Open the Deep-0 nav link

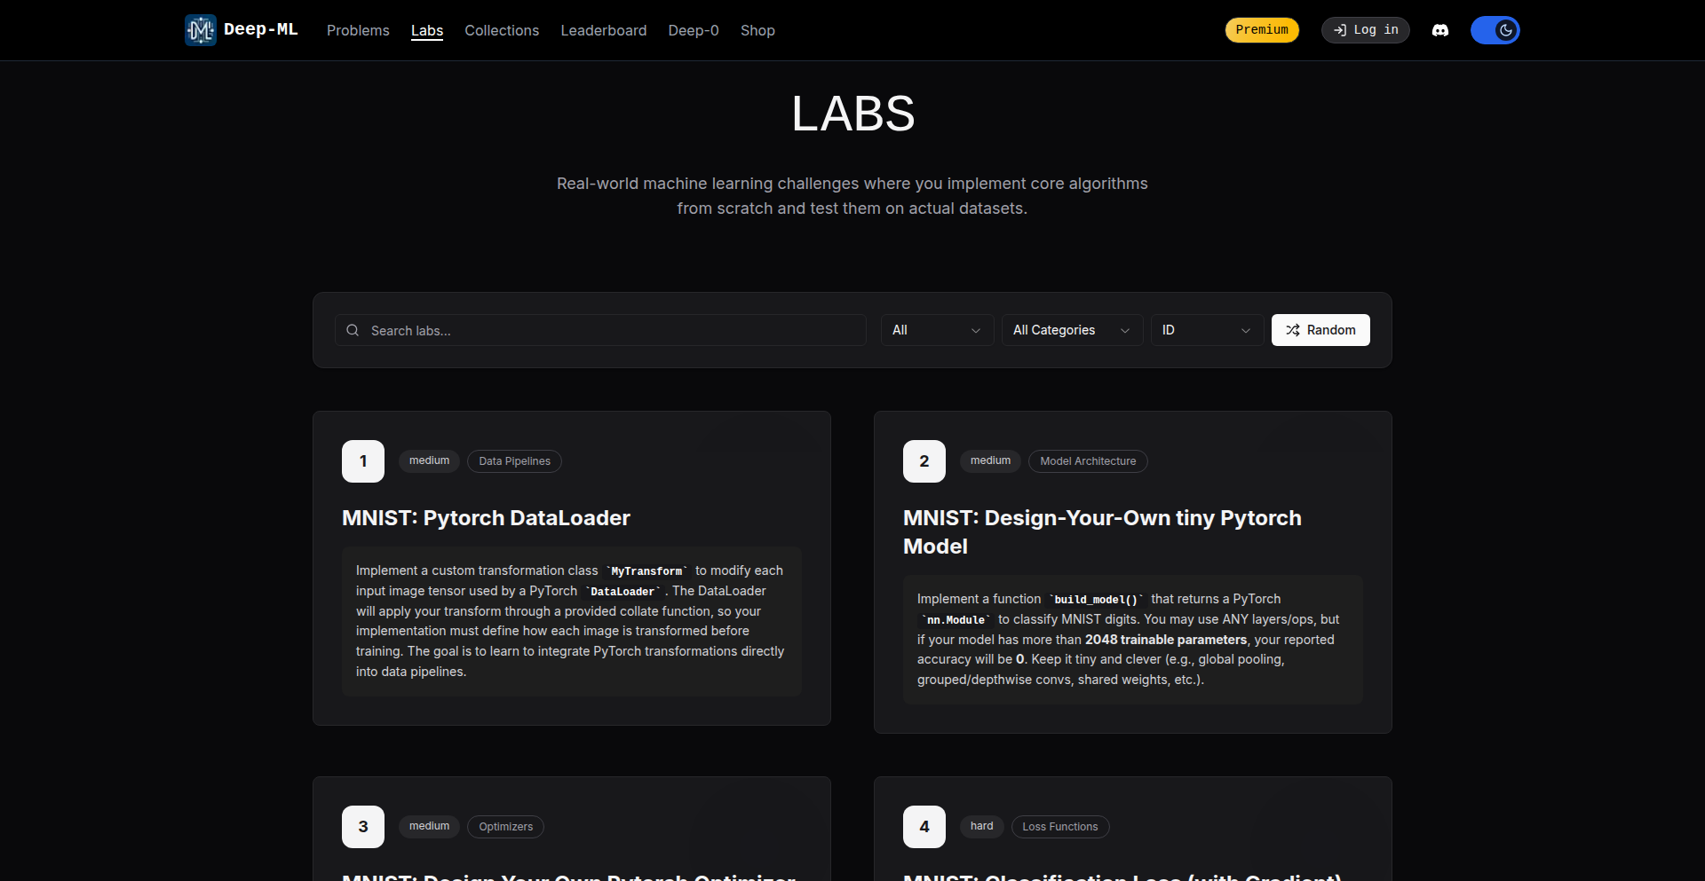point(694,30)
